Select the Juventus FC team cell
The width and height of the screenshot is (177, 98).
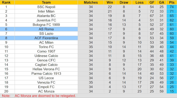point(46,20)
